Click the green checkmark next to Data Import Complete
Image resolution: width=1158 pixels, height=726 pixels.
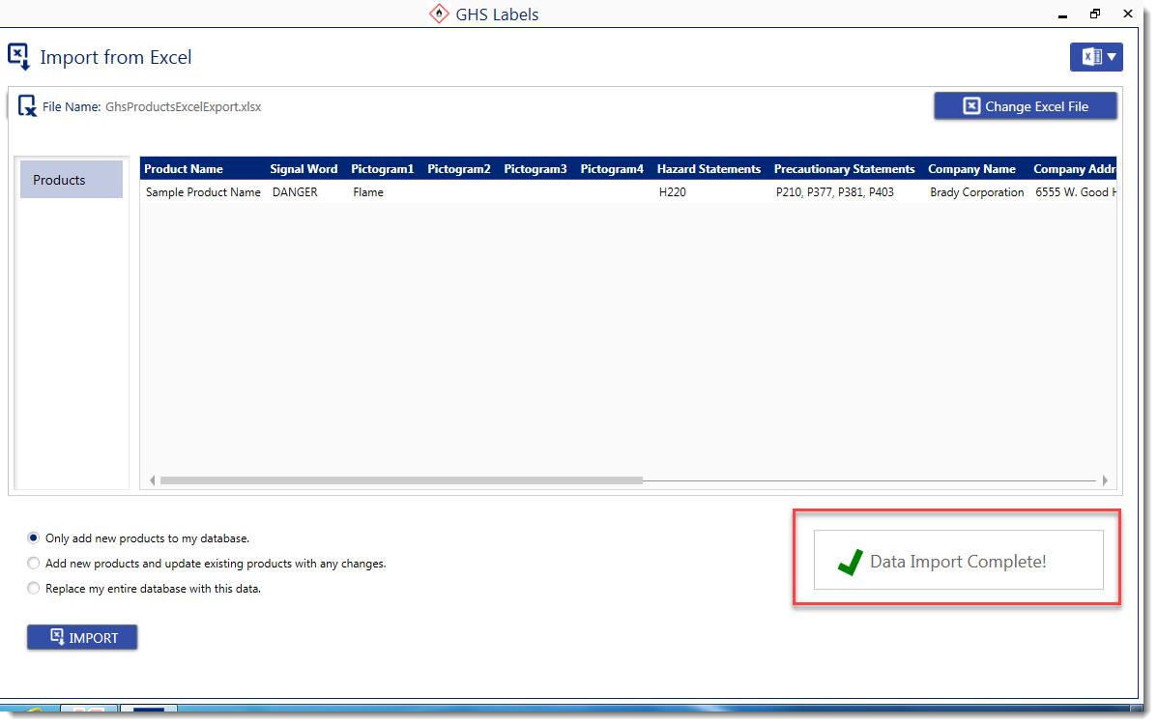(850, 562)
